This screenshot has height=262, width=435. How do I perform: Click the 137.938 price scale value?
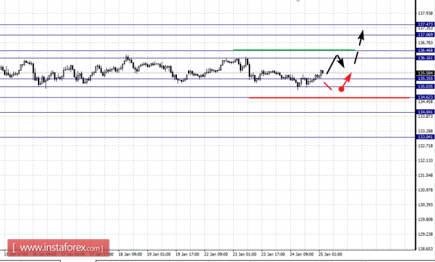425,13
